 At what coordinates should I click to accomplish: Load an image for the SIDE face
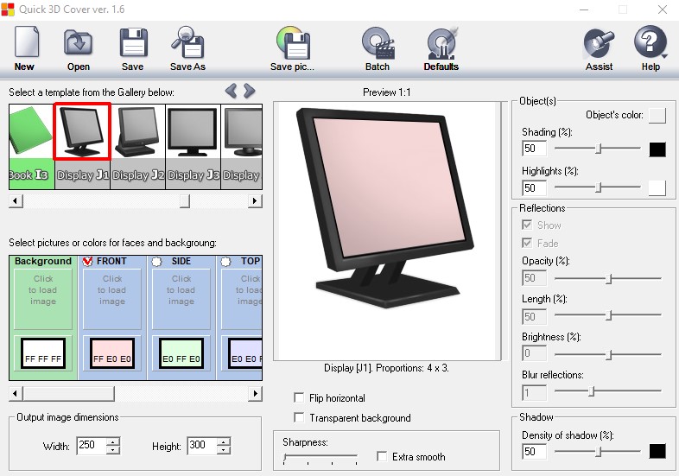pyautogui.click(x=181, y=299)
